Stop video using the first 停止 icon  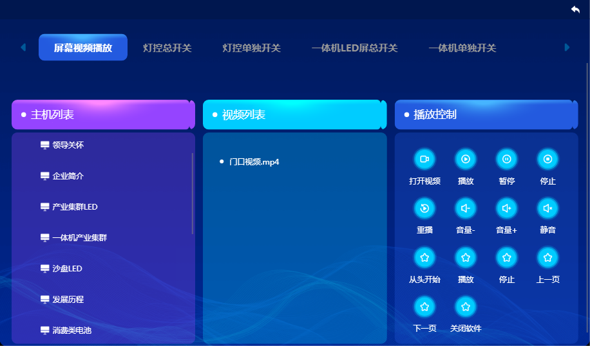pos(547,159)
